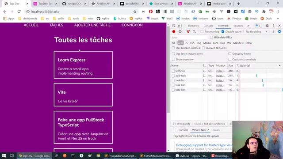Filter requests by JS type
The image size is (283, 159).
point(187,43)
